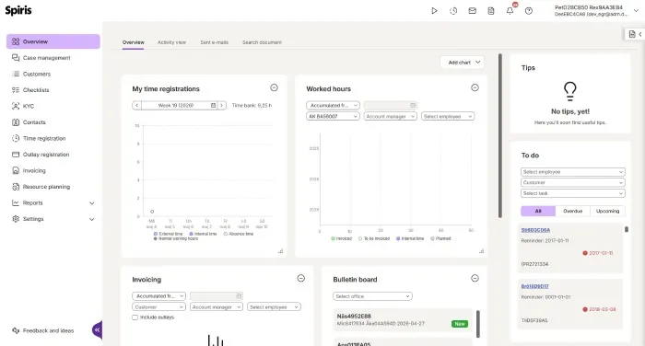Collapse the Worked hours chart
Image resolution: width=645 pixels, height=346 pixels.
(x=475, y=87)
